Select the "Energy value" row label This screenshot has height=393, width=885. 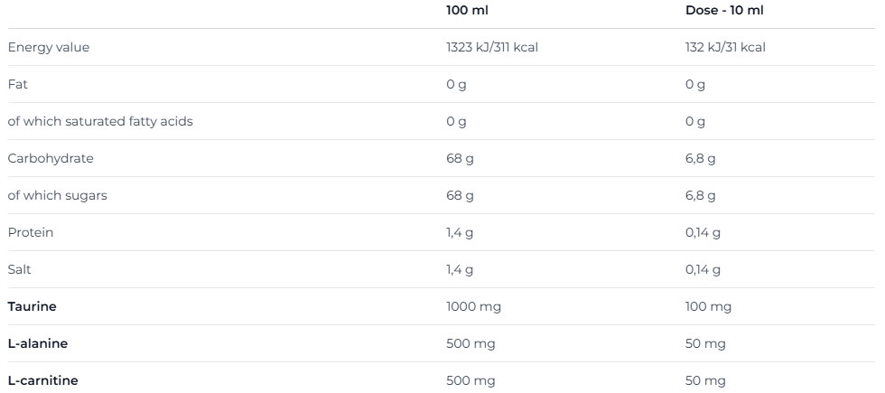[x=49, y=48]
